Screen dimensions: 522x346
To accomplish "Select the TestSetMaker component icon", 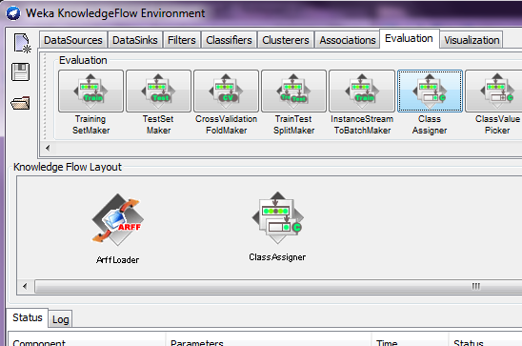I will point(158,91).
